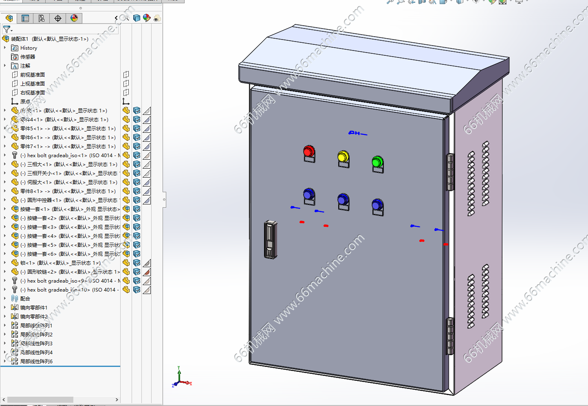This screenshot has height=406, width=588.
Task: Collapse the feature tree panel using side handle
Action: tap(164, 200)
